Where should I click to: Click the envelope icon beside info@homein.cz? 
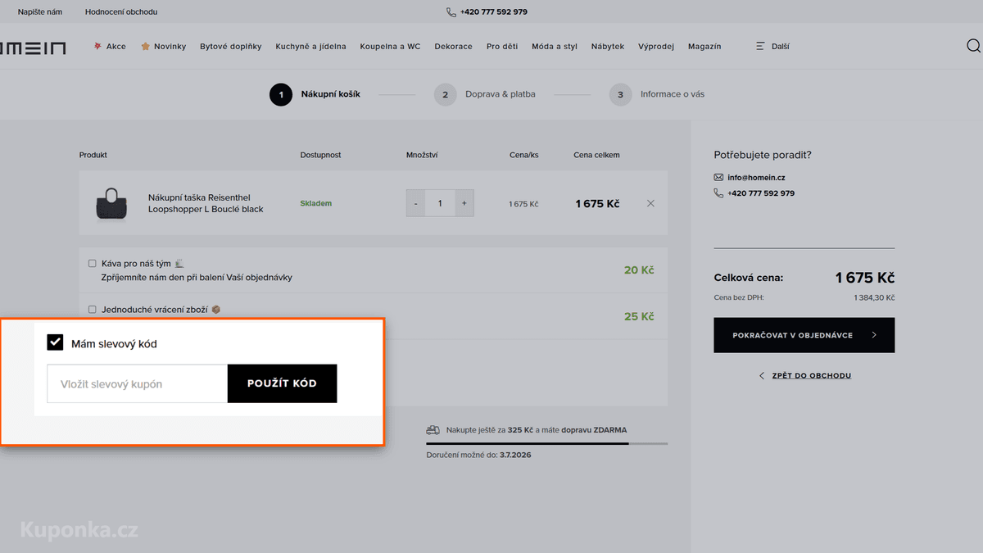(718, 177)
